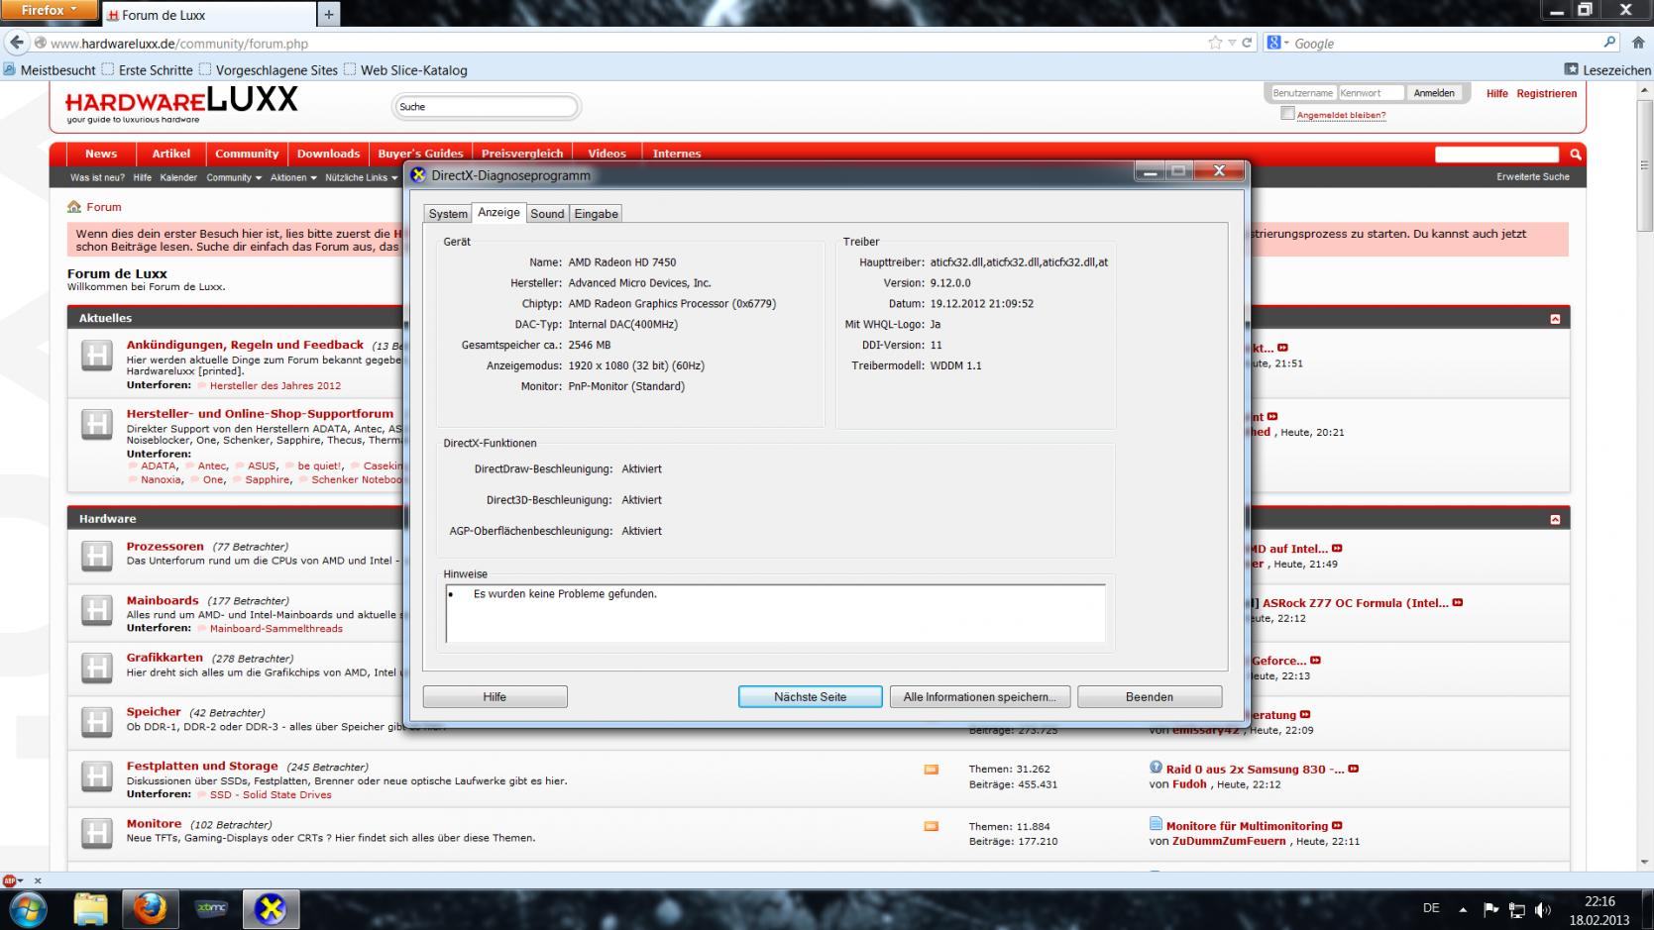Click the Hilfe button in DirectX dialog
This screenshot has height=930, width=1654.
(496, 697)
